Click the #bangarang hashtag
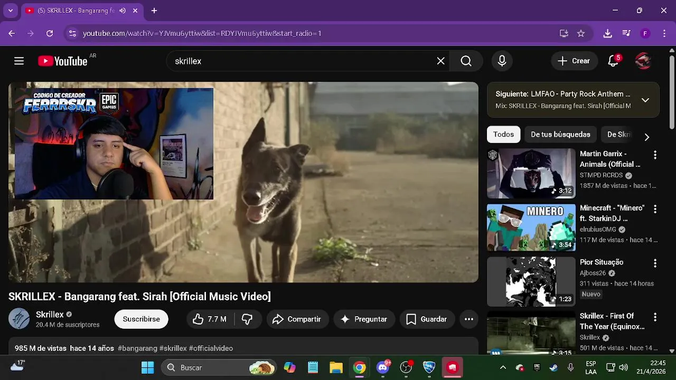 137,348
